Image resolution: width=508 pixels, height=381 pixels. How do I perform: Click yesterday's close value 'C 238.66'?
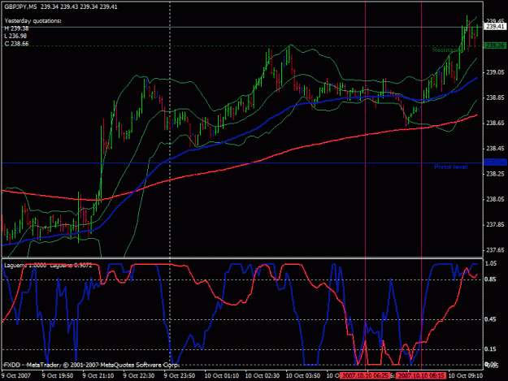coord(16,44)
